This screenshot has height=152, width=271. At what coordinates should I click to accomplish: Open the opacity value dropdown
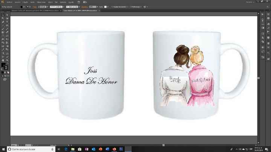coord(97,7)
